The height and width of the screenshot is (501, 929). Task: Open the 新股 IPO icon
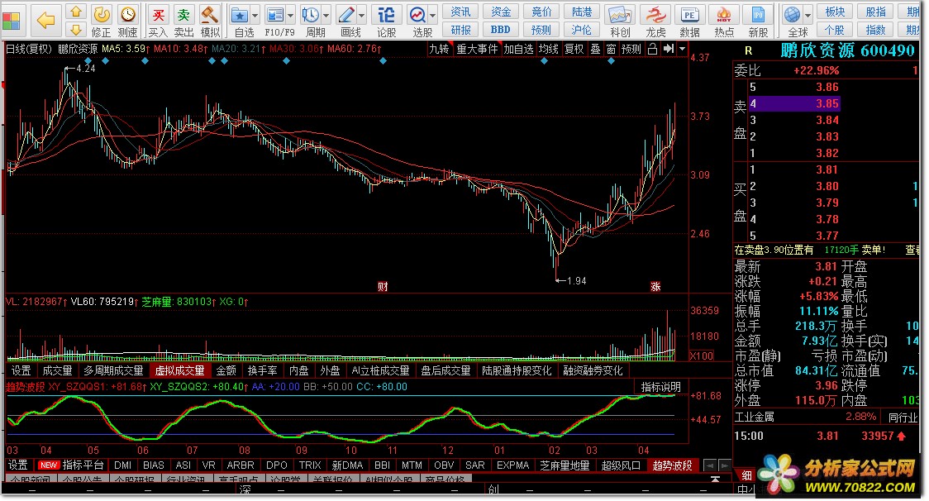758,15
